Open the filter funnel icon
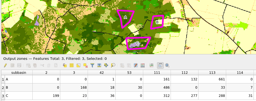The image size is (256, 101). 92,65
